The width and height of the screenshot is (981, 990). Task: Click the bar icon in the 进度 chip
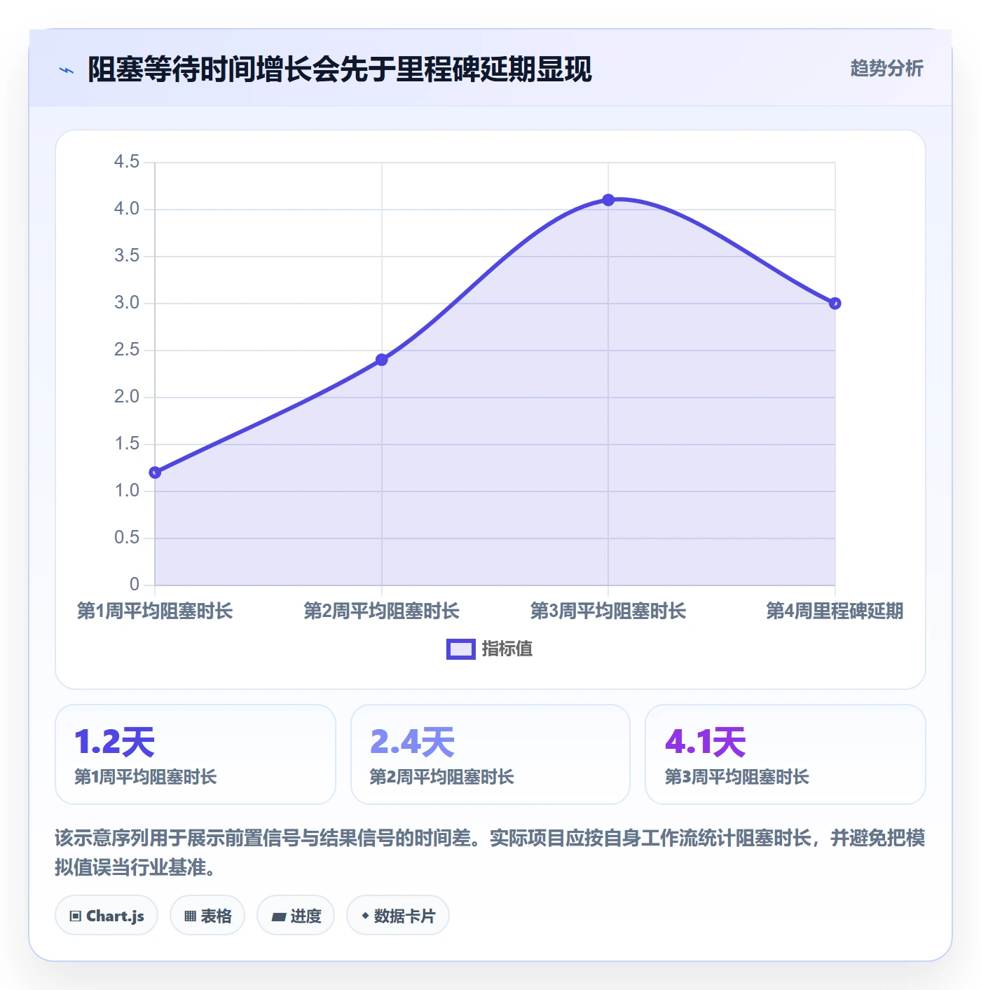pos(279,916)
